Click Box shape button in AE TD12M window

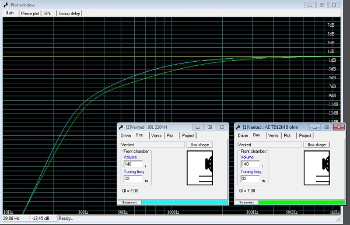tap(317, 145)
